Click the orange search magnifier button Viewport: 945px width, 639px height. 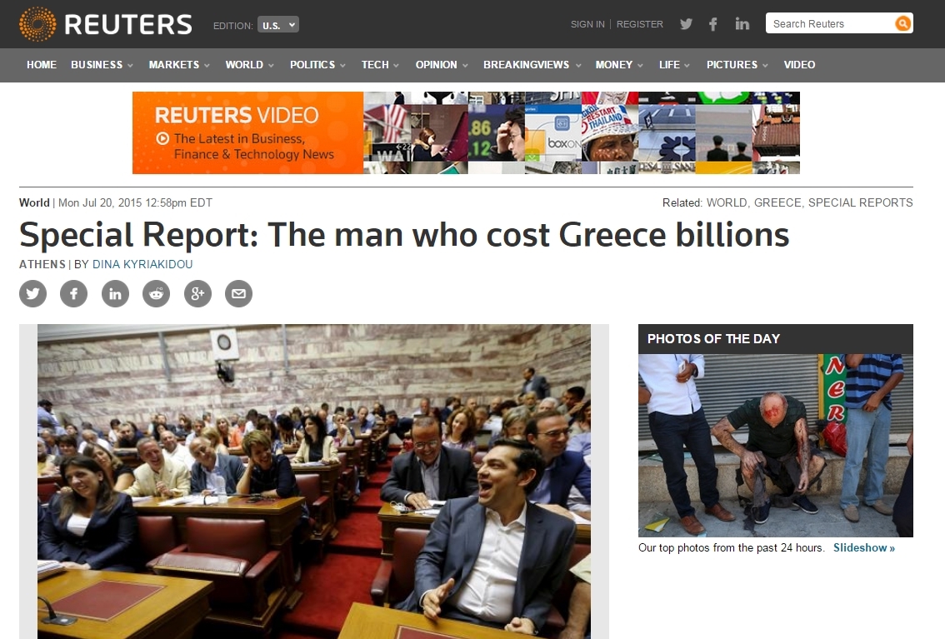[902, 23]
